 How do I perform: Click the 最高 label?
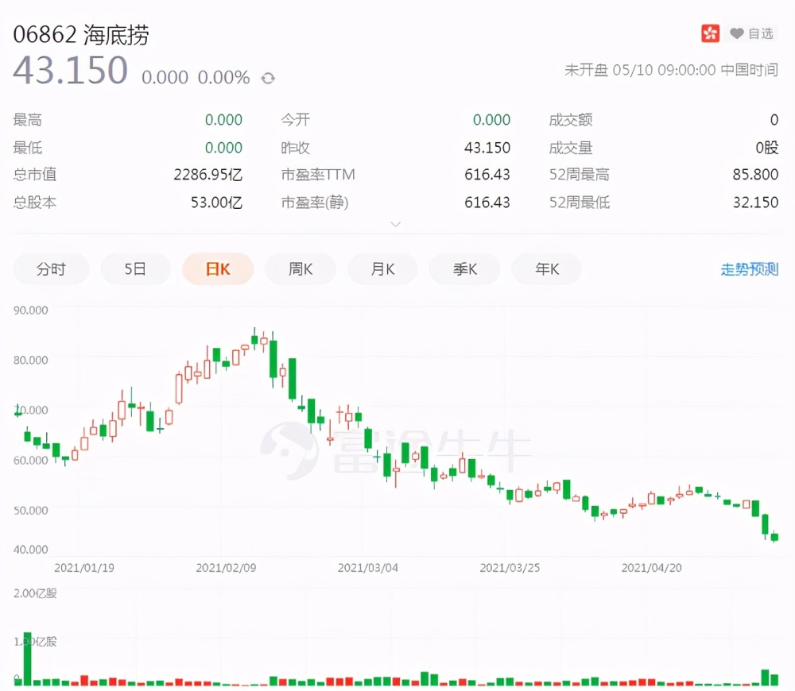tap(27, 120)
